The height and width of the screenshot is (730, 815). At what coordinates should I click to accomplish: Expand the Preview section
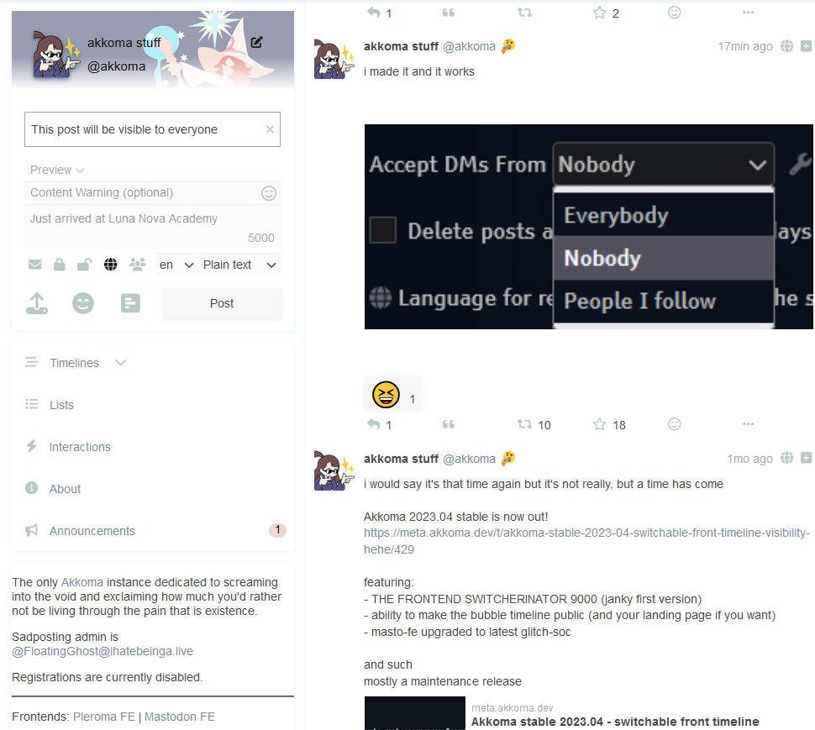[56, 170]
